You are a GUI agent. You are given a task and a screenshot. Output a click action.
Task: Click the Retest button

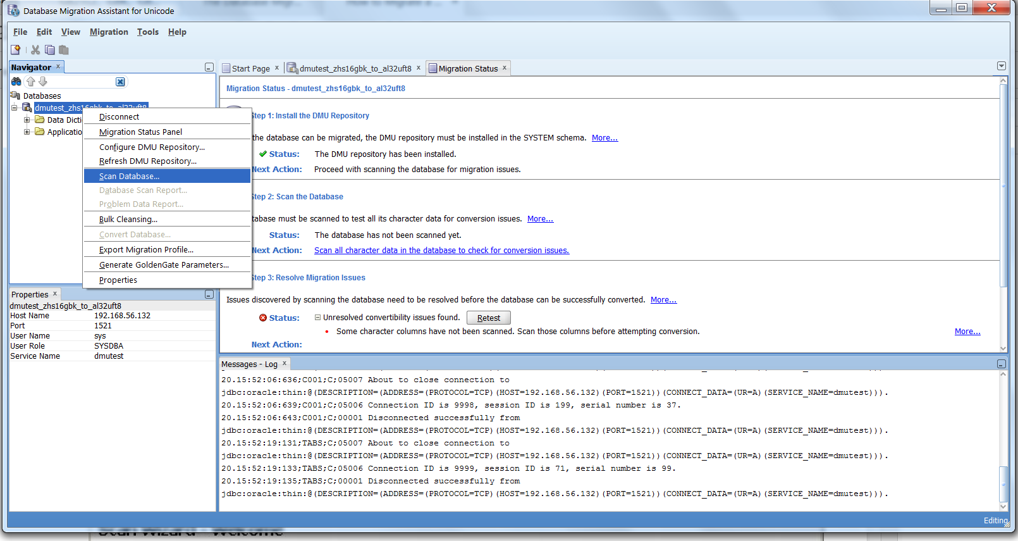[x=489, y=318]
